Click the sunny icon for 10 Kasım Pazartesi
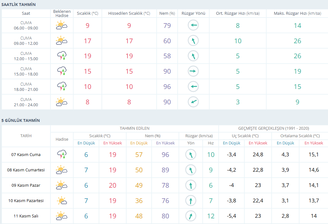This screenshot has width=328, height=224. (62, 201)
